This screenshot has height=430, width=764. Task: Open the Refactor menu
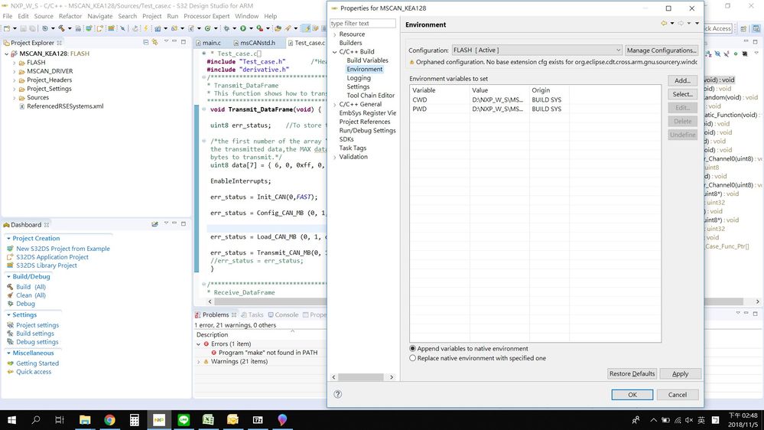click(70, 16)
